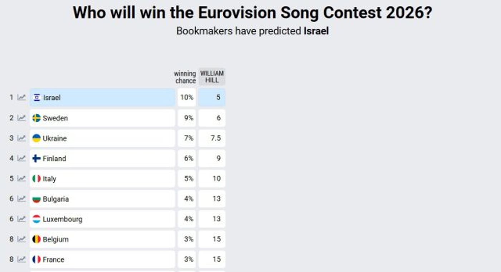Click France's 3% winning chance cell

tap(187, 259)
